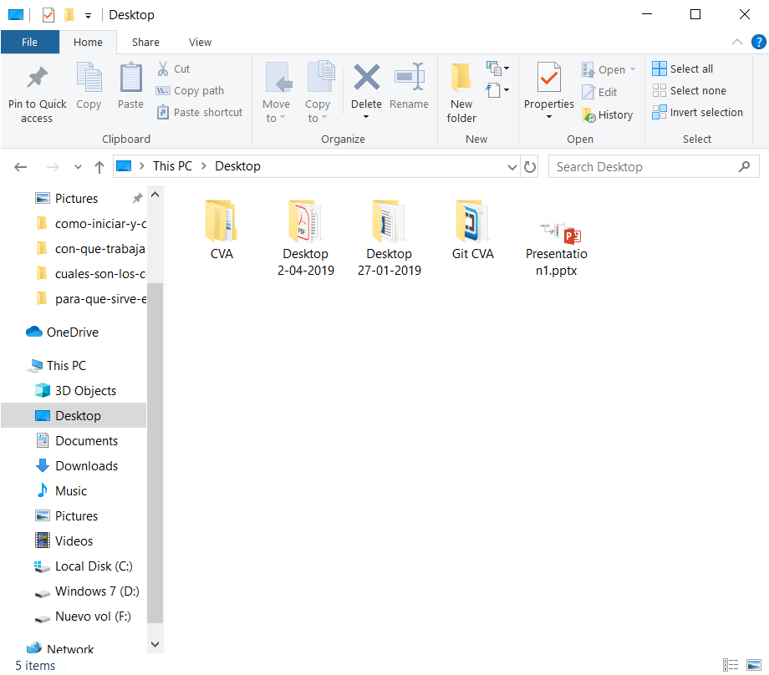The height and width of the screenshot is (675, 769).
Task: Open OneDrive in navigation pane
Action: (x=63, y=332)
